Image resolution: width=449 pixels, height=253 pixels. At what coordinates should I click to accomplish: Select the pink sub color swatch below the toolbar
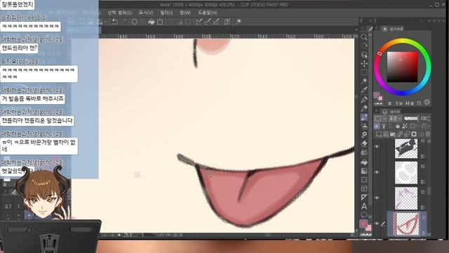point(368,228)
